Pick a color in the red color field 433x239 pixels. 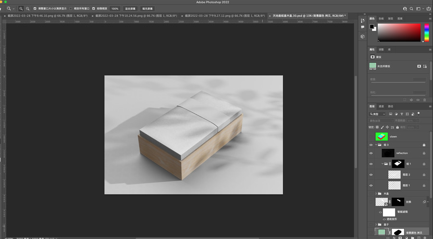[399, 33]
